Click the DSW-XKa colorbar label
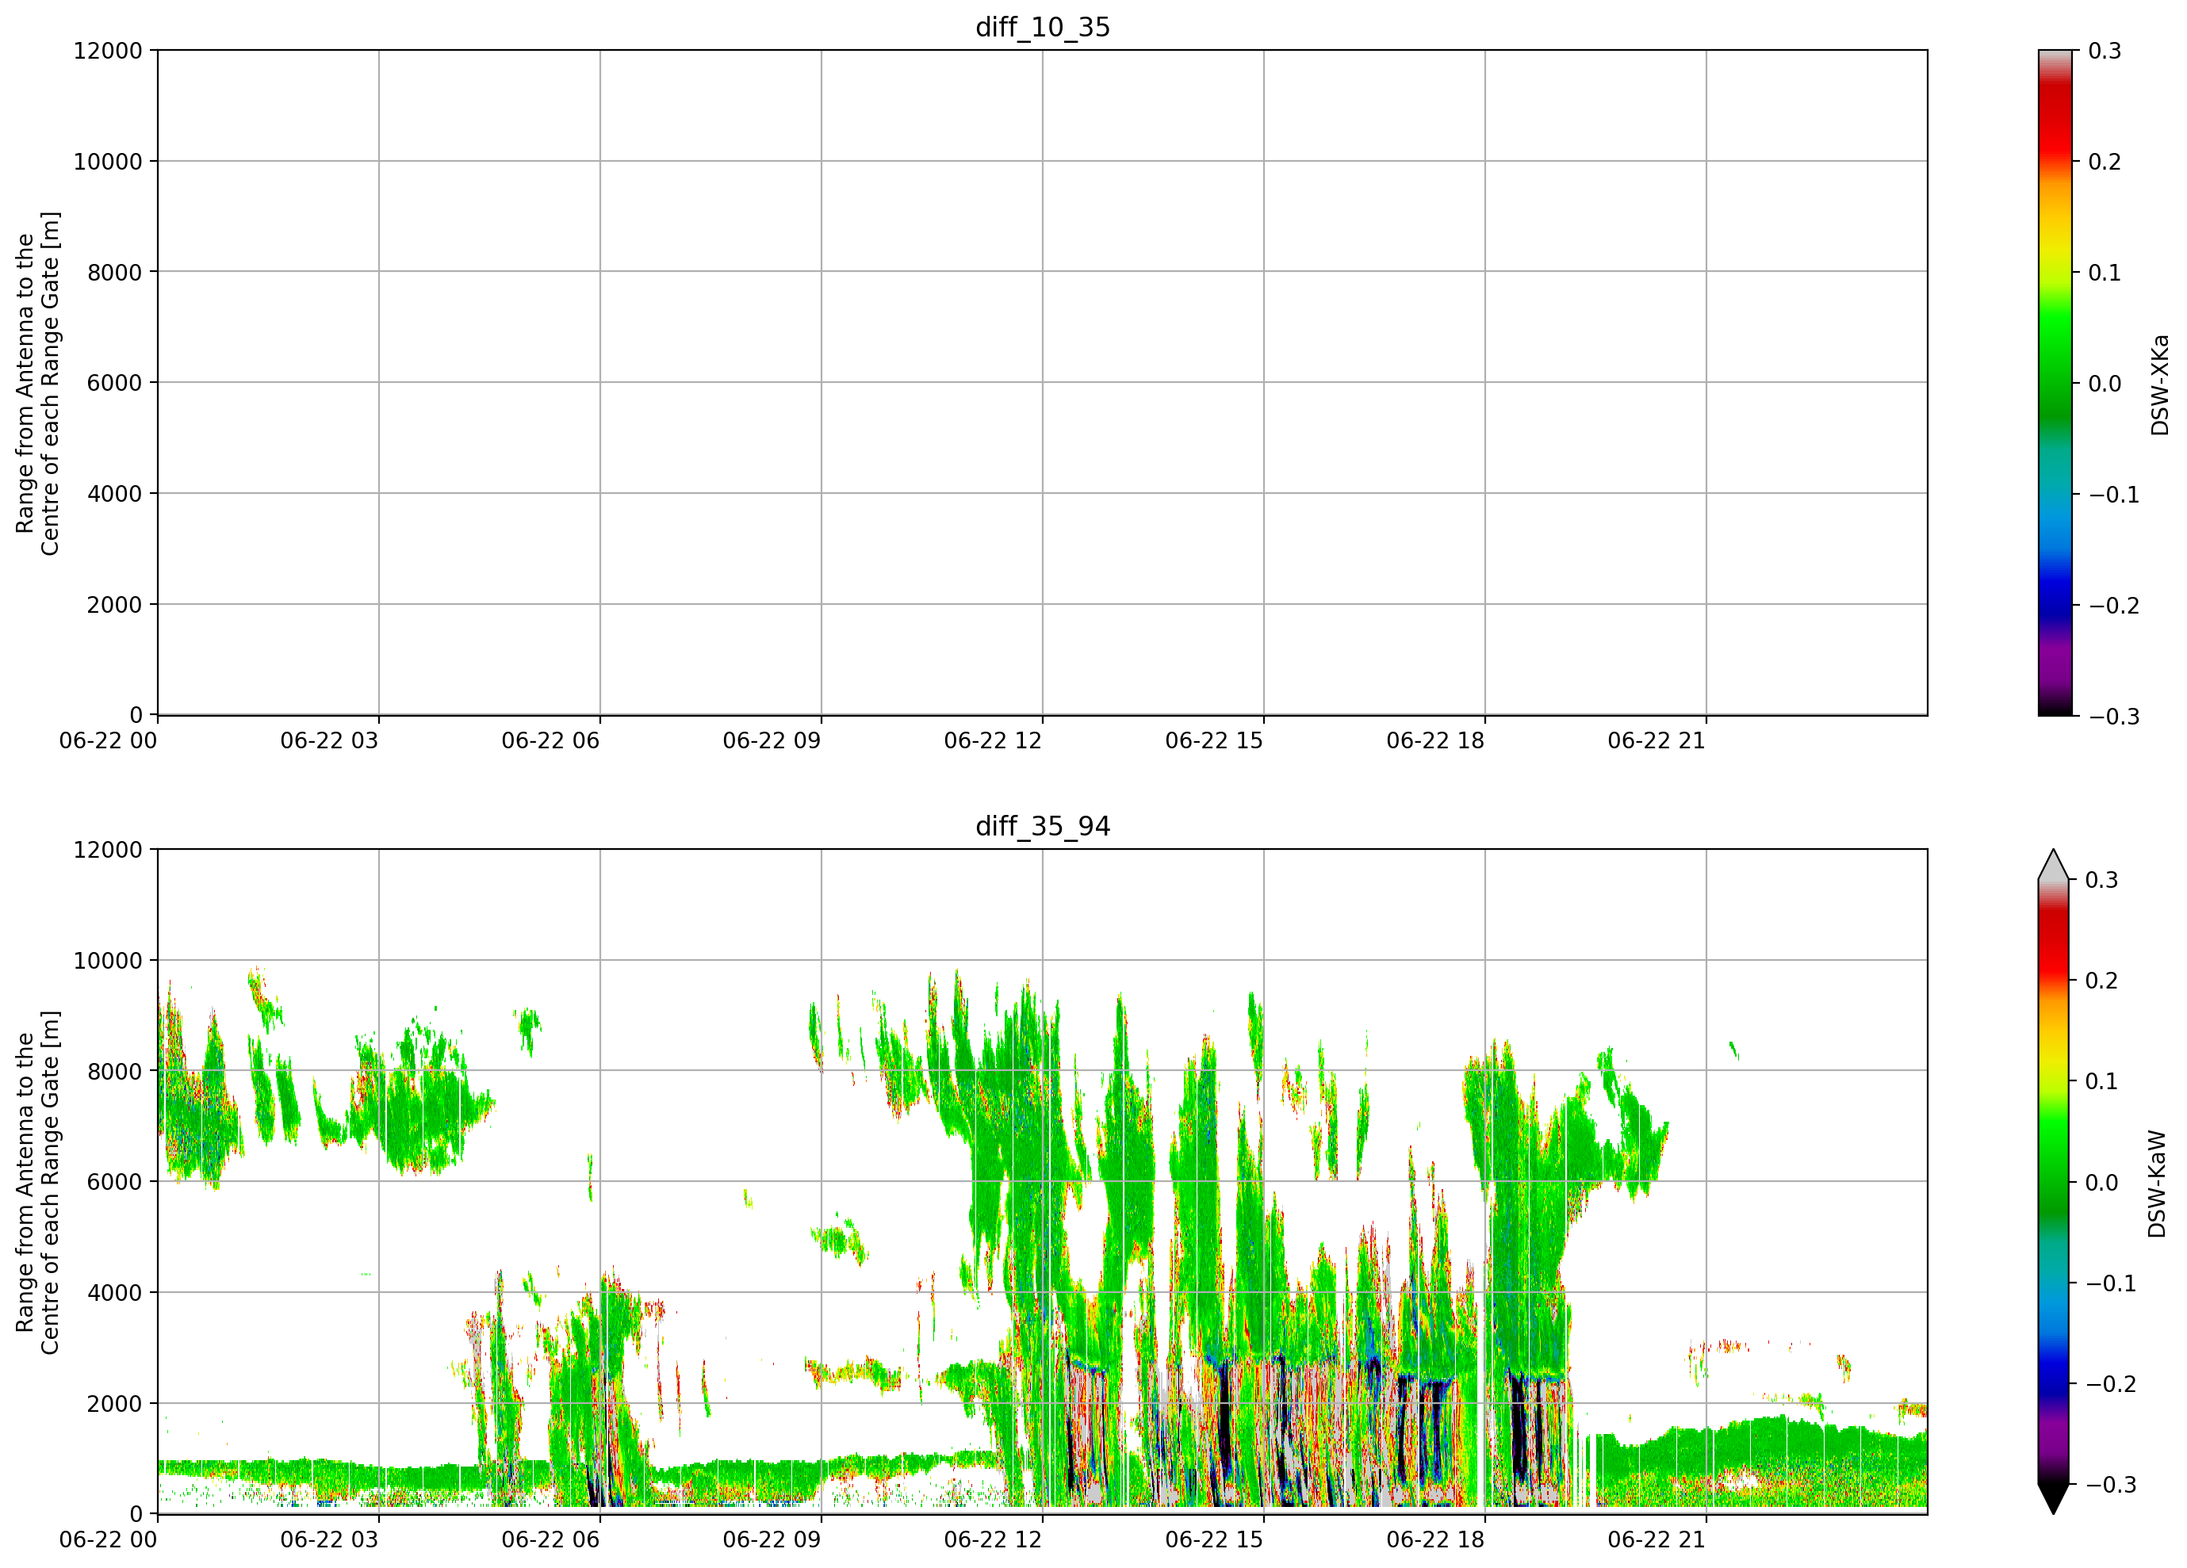2187x1568 pixels. (2159, 384)
